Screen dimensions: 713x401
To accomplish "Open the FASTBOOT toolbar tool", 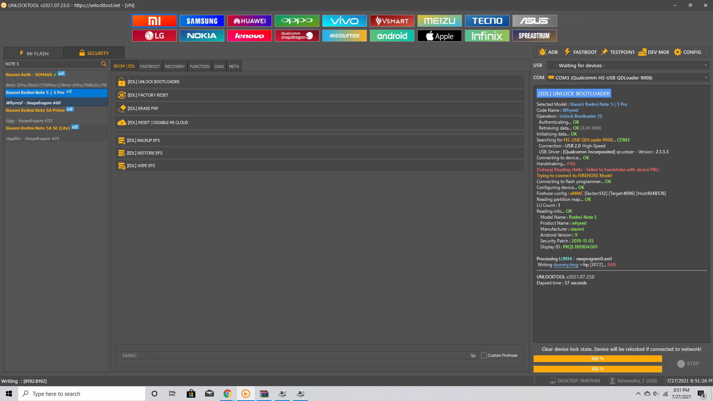I will 580,52.
